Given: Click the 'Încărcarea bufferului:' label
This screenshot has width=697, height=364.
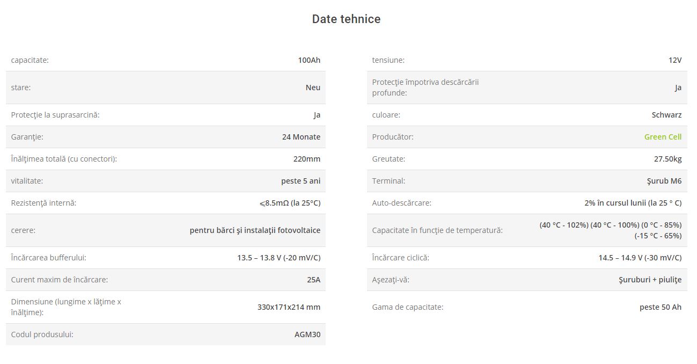Looking at the screenshot, I should coord(48,258).
